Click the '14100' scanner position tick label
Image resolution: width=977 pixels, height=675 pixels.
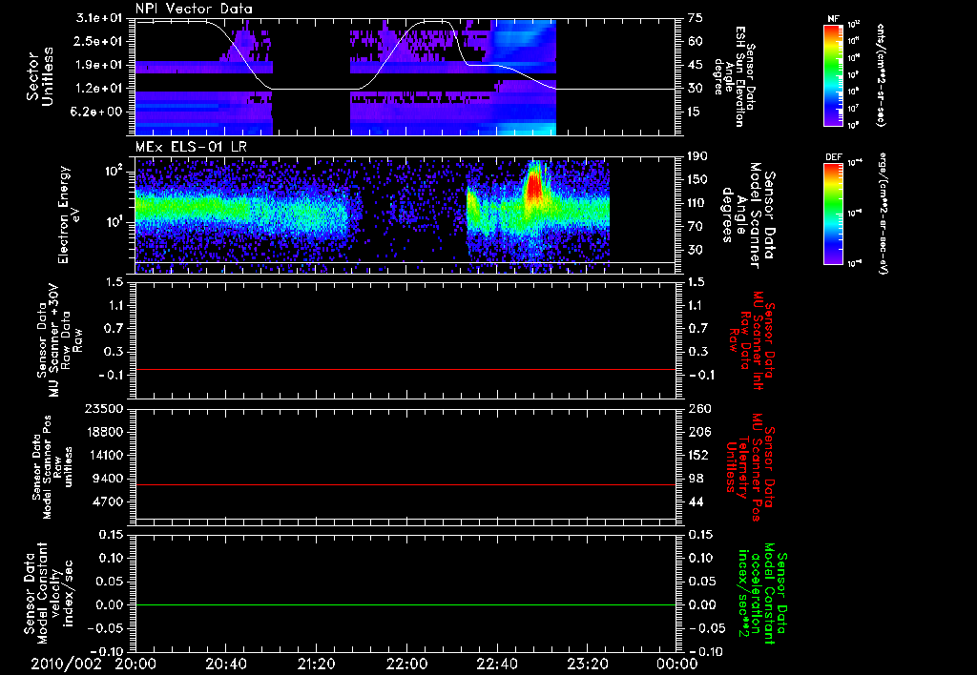tap(103, 455)
